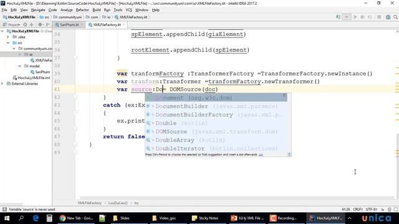The height and width of the screenshot is (224, 399).
Task: Open the run configuration dropdown
Action: (x=347, y=17)
